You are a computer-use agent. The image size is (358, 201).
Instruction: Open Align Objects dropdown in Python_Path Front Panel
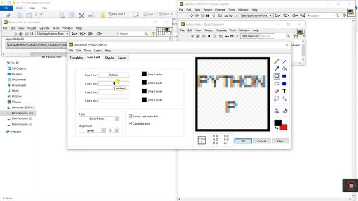74,33
